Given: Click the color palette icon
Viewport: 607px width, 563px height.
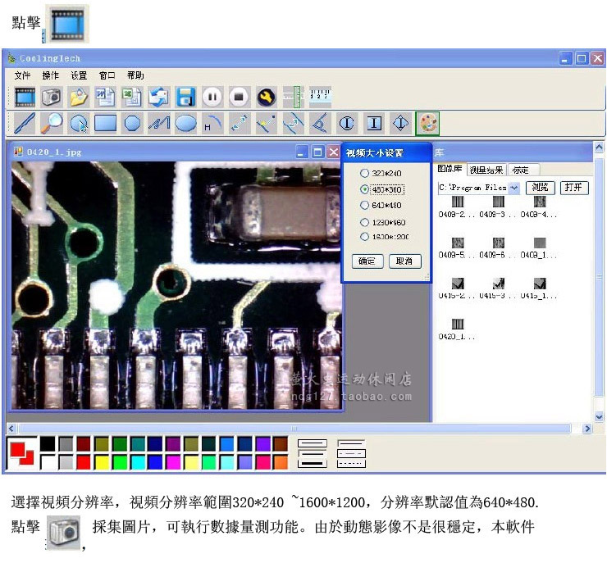Looking at the screenshot, I should (427, 124).
